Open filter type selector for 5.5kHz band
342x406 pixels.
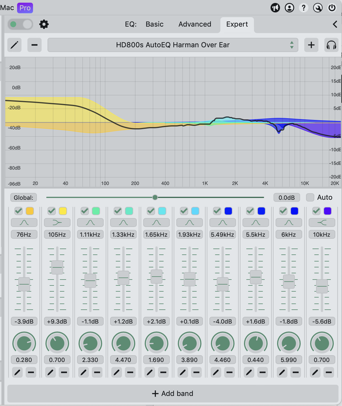point(256,222)
